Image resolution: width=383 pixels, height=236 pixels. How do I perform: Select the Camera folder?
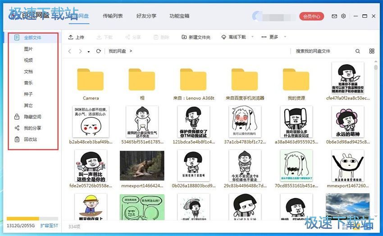(91, 84)
